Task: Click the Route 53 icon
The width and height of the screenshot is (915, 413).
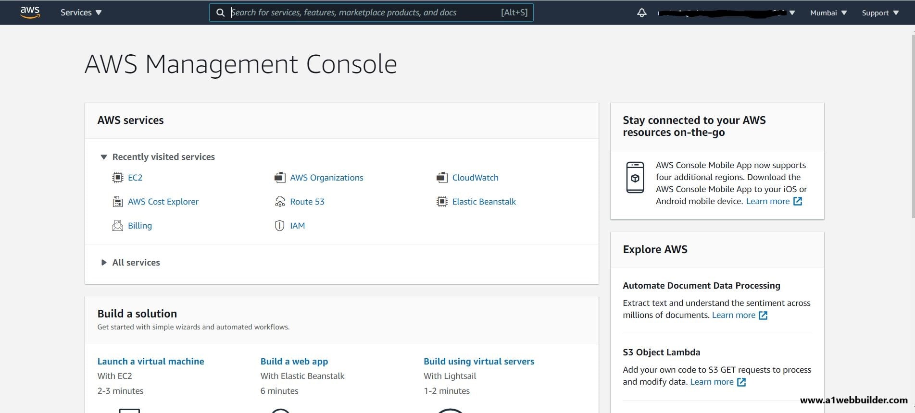Action: point(280,202)
